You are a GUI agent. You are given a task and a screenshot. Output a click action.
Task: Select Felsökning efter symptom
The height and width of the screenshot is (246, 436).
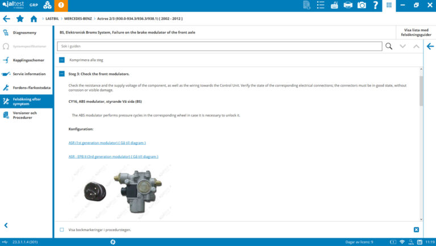click(x=26, y=101)
